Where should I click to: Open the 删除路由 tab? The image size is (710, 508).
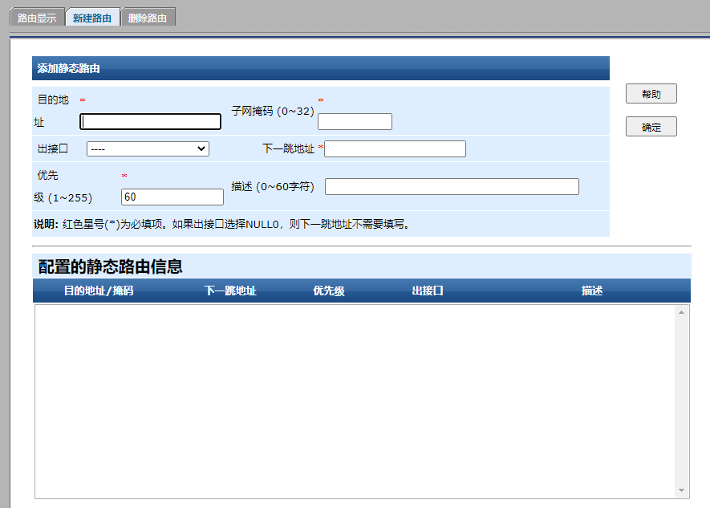coord(148,18)
